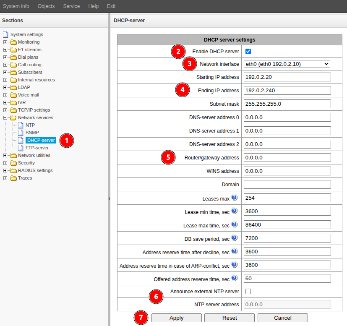Open help tooltip for Lease max time
Image resolution: width=347 pixels, height=326 pixels.
point(234,224)
